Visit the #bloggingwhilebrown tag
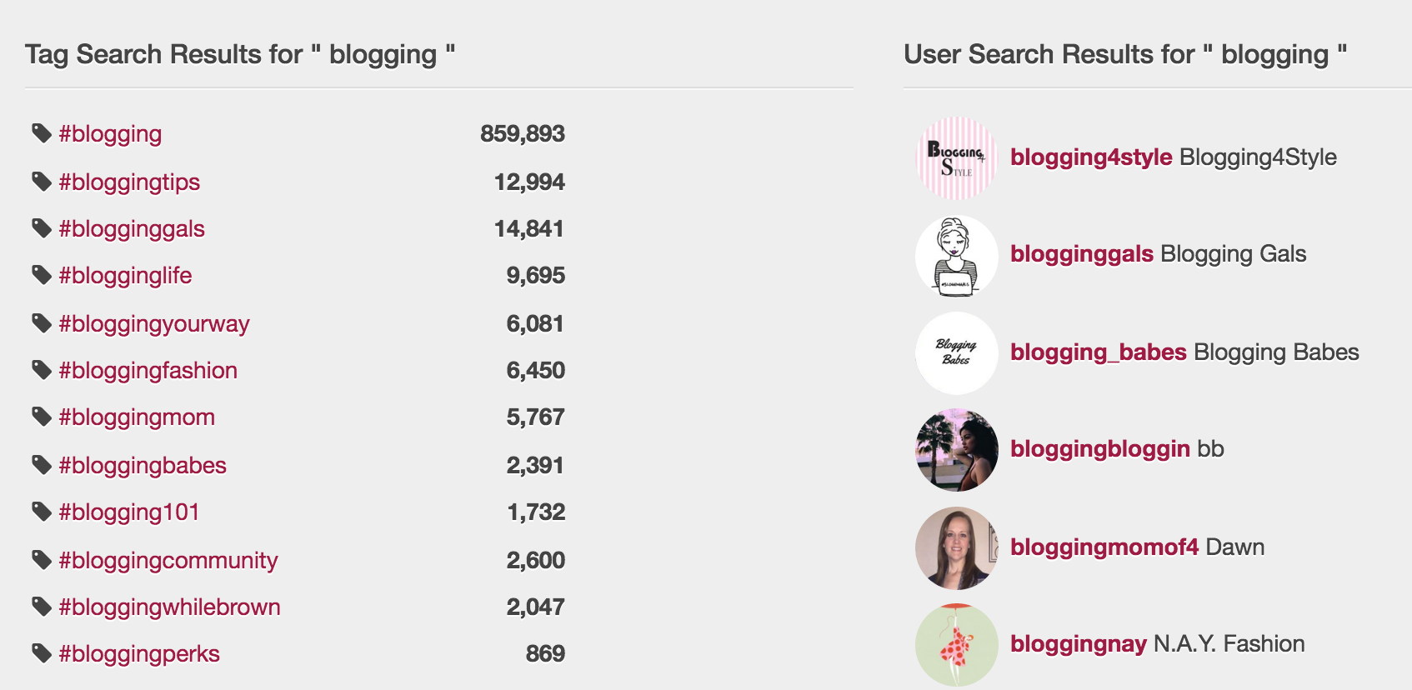This screenshot has width=1412, height=690. pos(169,607)
